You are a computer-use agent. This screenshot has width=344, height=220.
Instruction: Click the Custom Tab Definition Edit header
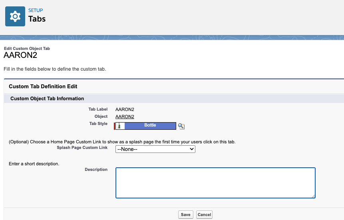coord(43,86)
